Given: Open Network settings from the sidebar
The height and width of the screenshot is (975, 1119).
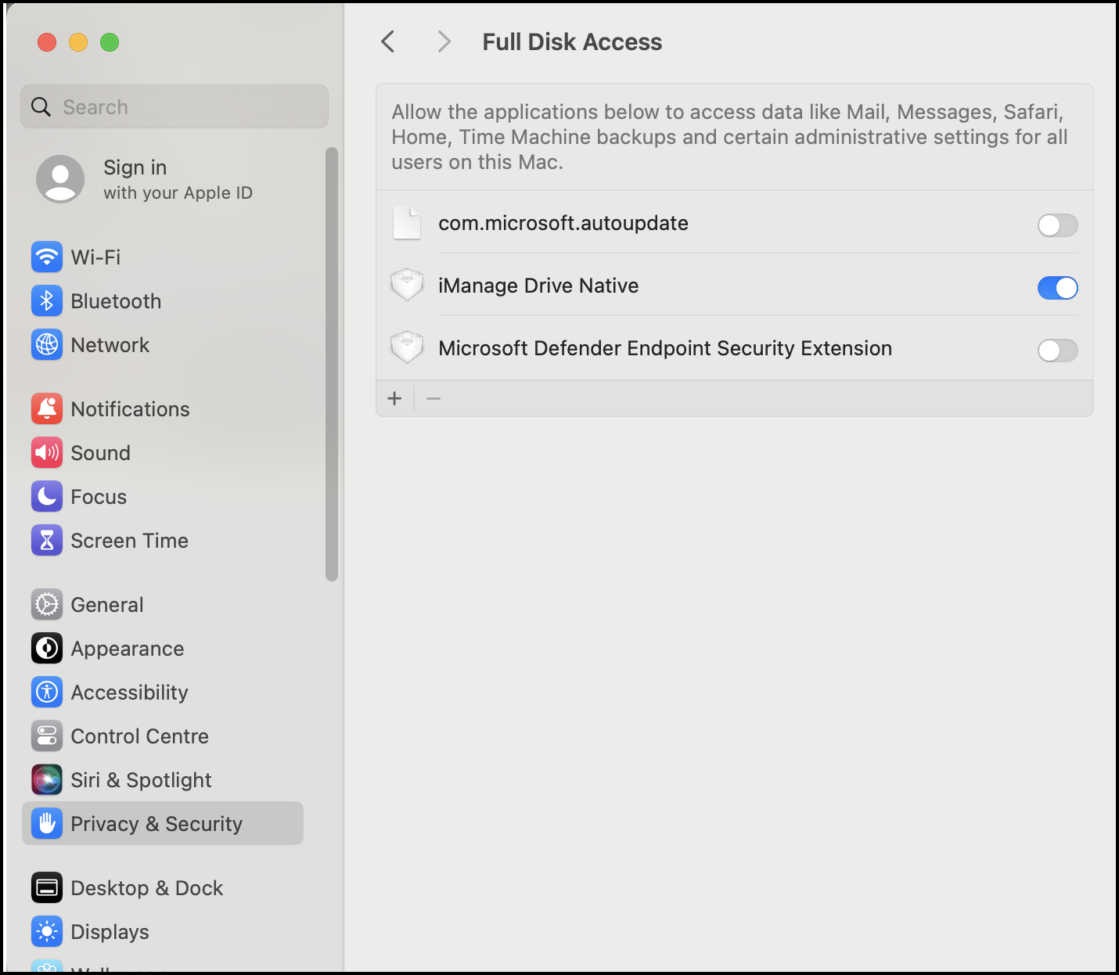Looking at the screenshot, I should click(47, 344).
